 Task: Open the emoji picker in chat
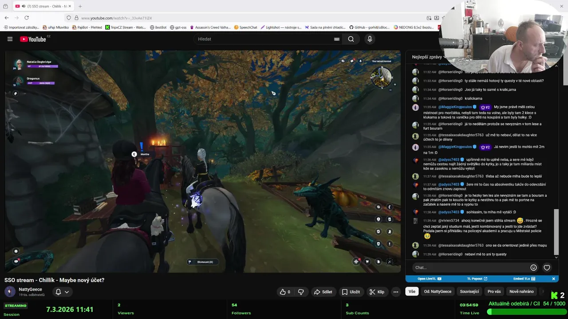(x=533, y=268)
